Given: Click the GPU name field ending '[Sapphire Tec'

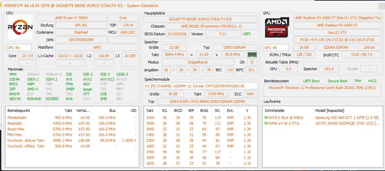Looking at the screenshot, I should point(338,18).
